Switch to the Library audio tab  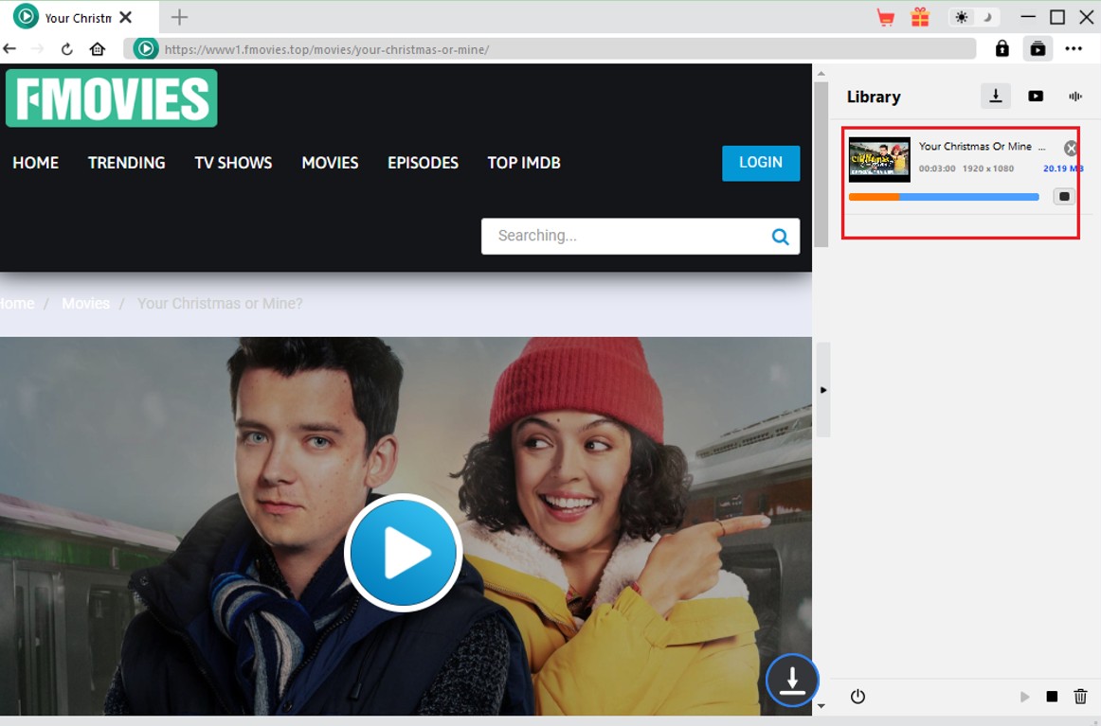point(1075,96)
